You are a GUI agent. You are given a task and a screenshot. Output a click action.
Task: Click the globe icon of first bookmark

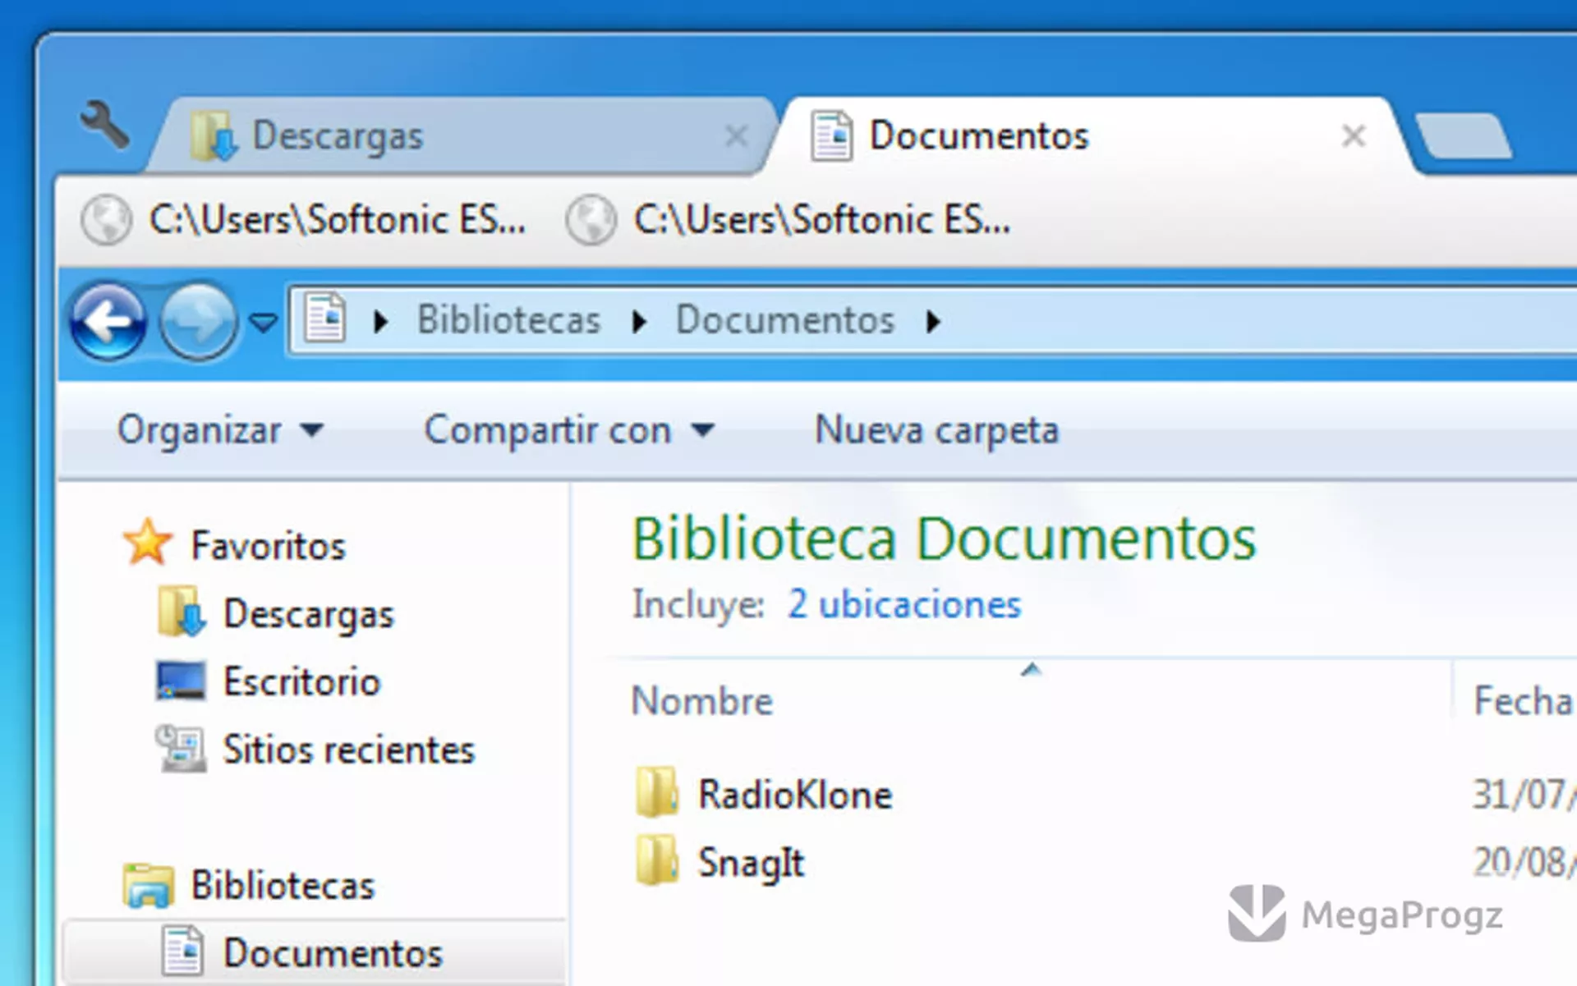click(x=106, y=220)
